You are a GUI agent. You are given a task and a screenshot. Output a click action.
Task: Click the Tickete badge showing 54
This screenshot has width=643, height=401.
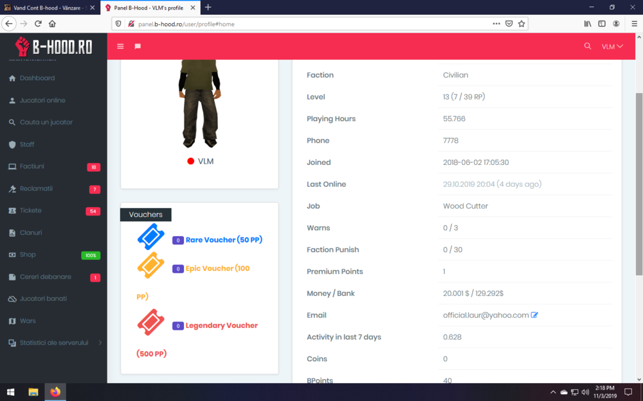coord(93,211)
